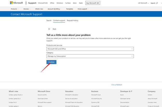Open the Category dropdown
162x107 pixels.
coord(90,56)
